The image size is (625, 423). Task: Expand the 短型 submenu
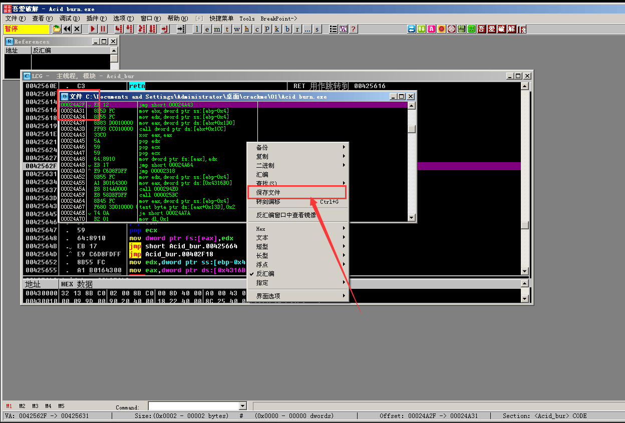pyautogui.click(x=297, y=247)
